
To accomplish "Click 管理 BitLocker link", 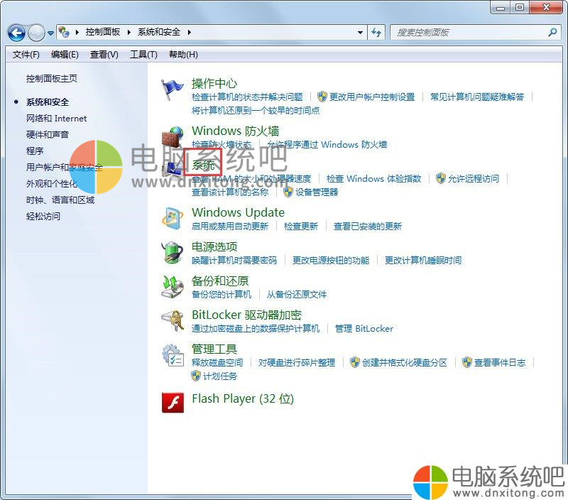I will [x=364, y=329].
